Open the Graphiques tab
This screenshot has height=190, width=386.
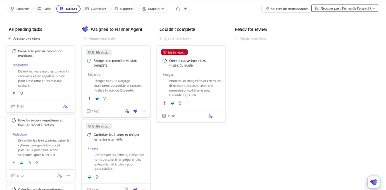coord(154,9)
